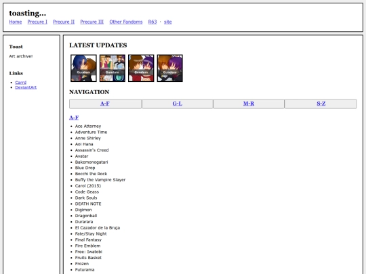Open first Gundam thumbnail with blue-haired character
This screenshot has width=366, height=274.
[x=83, y=68]
